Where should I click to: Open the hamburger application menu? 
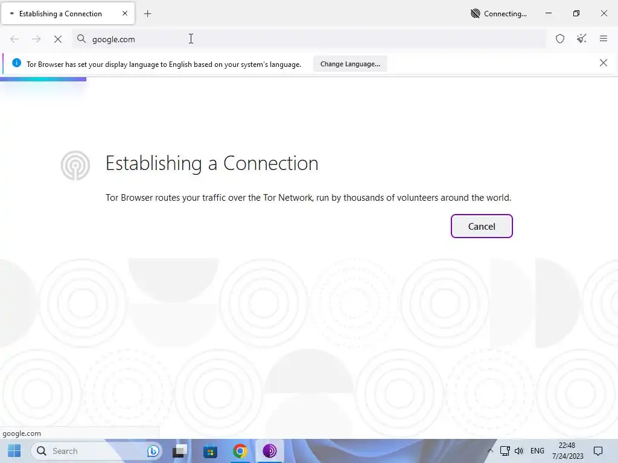(x=604, y=39)
